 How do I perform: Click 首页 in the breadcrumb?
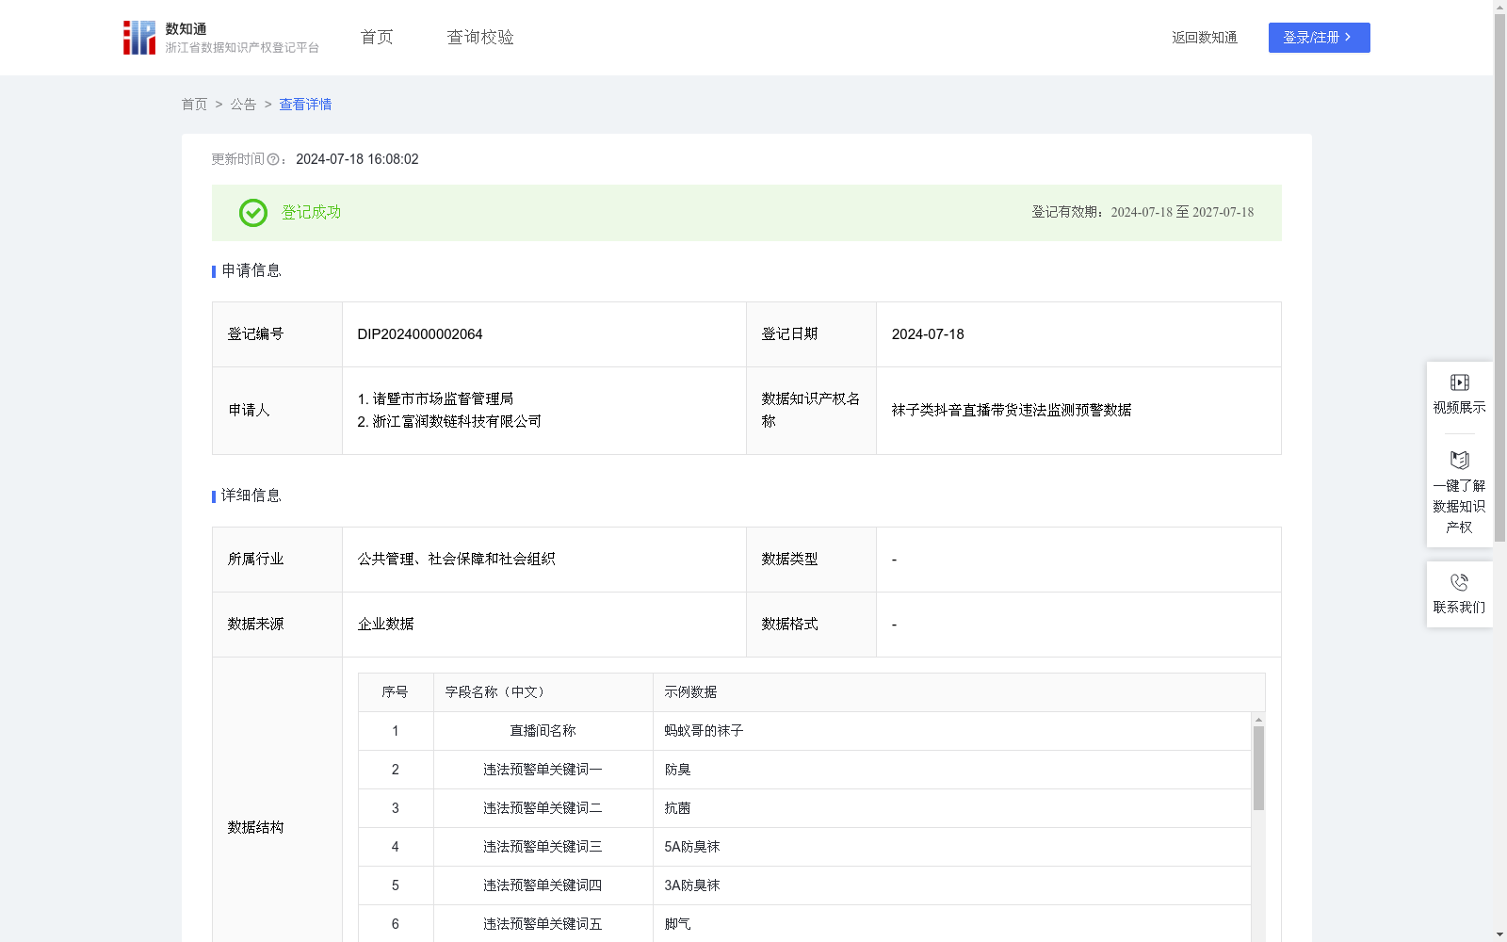(194, 105)
